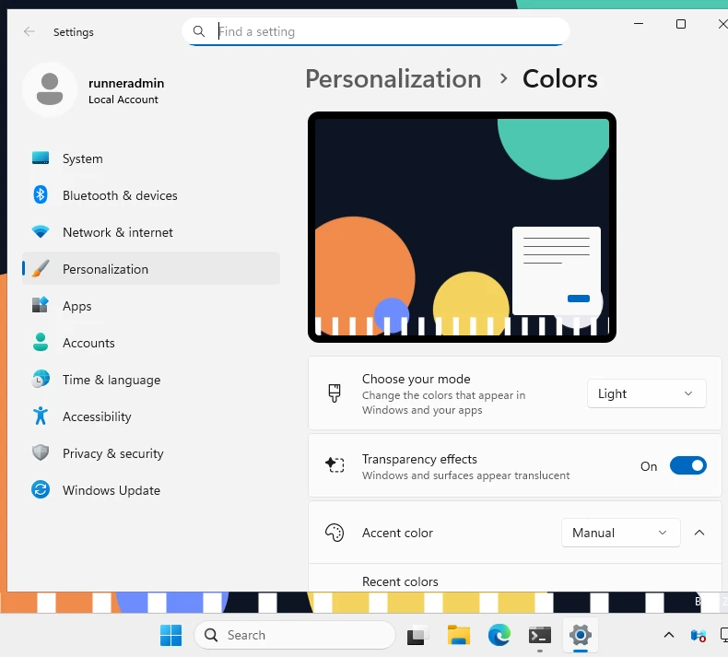Click the Privacy & security shield icon

(41, 452)
